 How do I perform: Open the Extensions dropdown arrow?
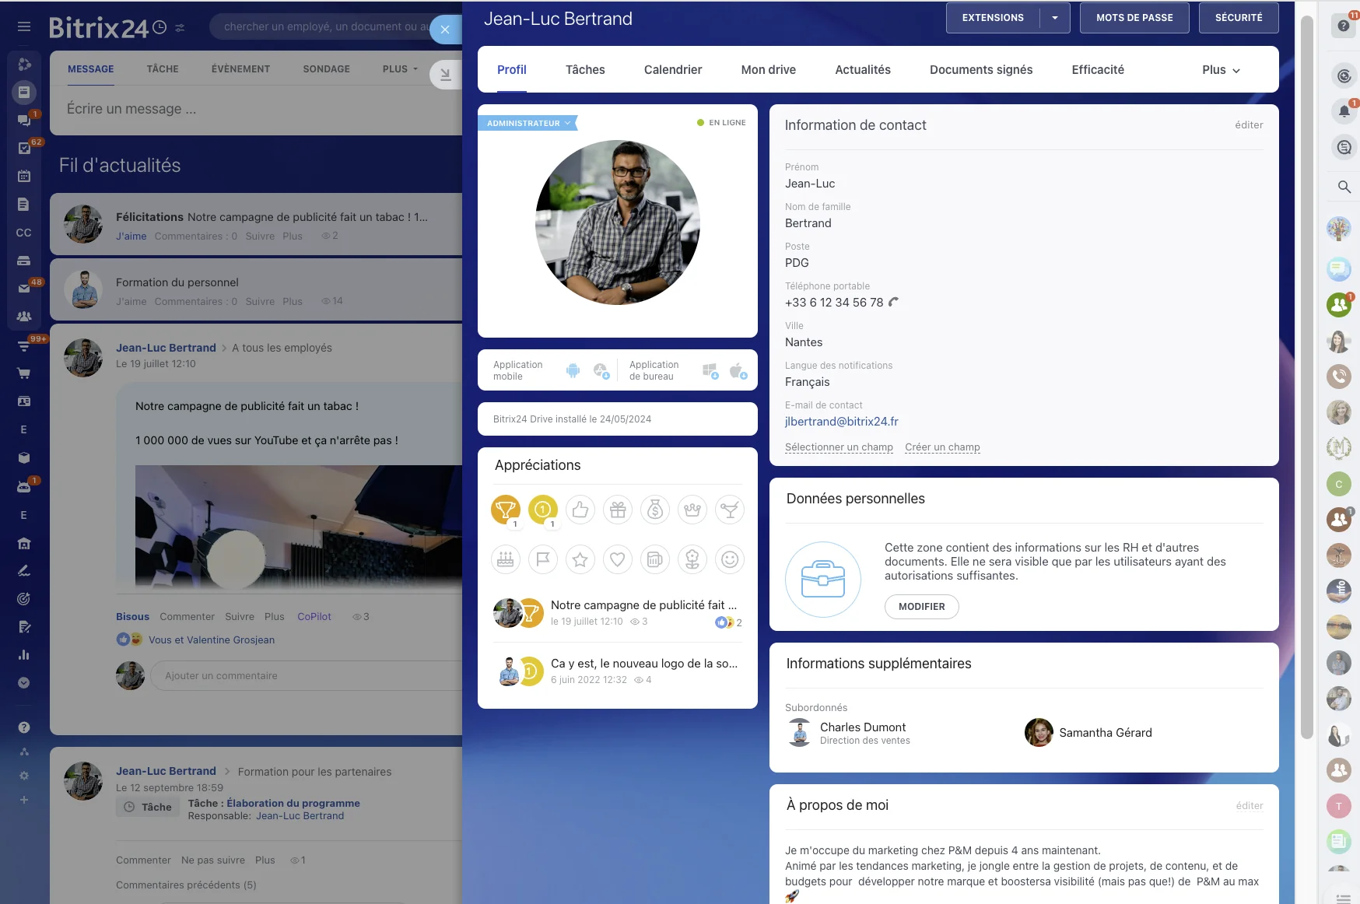click(1054, 18)
